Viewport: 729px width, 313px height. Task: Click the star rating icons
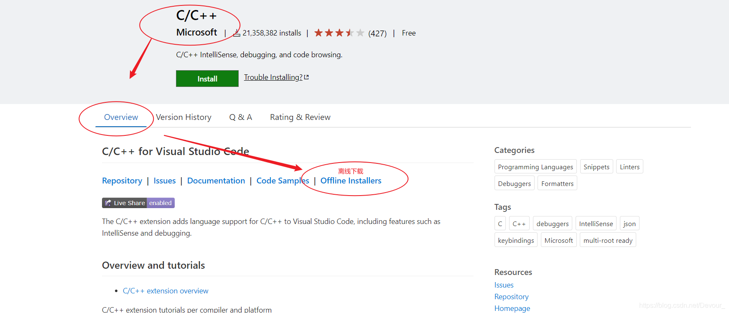[339, 33]
